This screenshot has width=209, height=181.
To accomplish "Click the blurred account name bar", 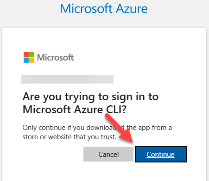I will click(67, 79).
